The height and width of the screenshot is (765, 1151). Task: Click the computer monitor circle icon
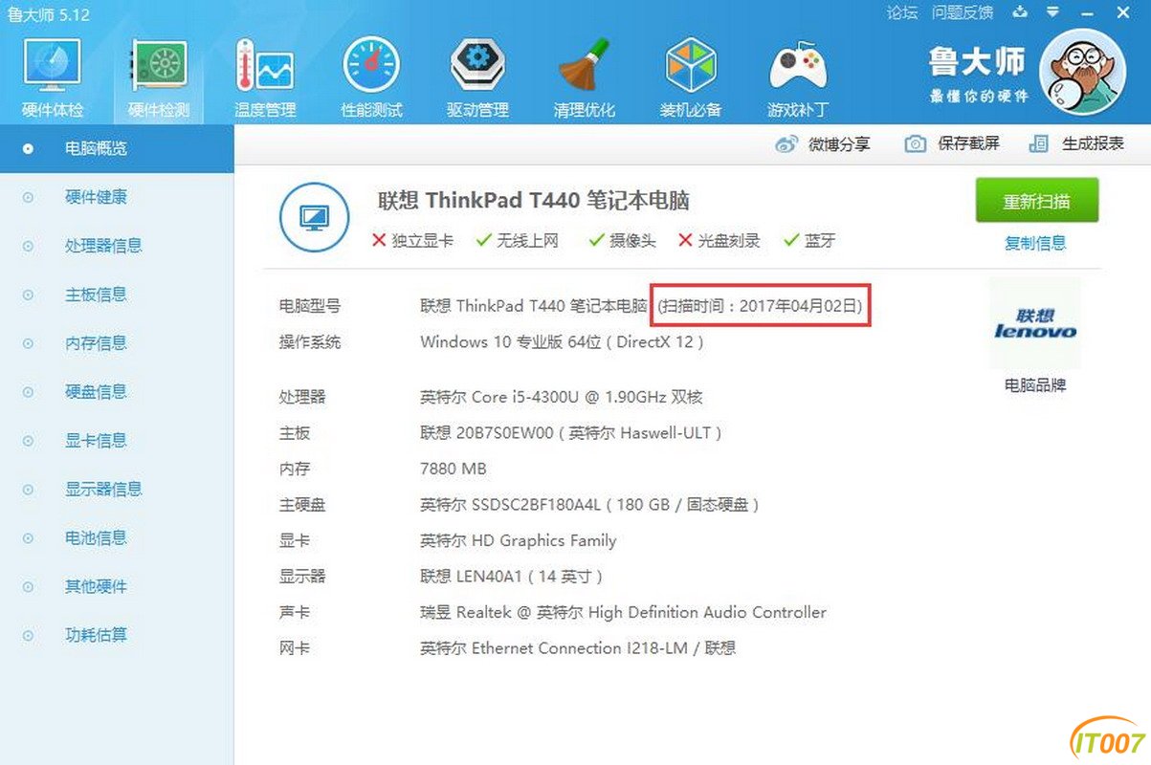[x=314, y=218]
